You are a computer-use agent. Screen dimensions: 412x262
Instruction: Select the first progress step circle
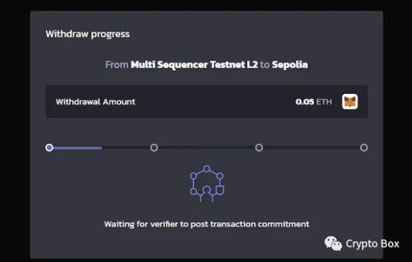click(x=49, y=148)
